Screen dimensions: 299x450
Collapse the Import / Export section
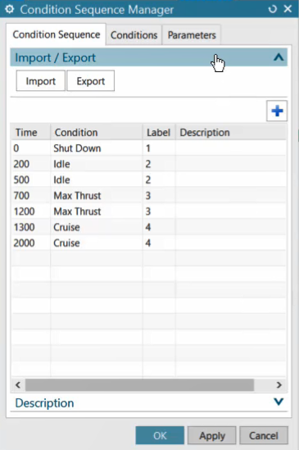279,57
